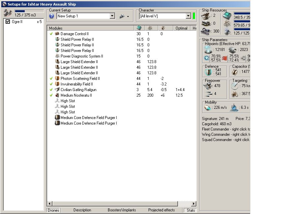The height and width of the screenshot is (214, 283).
Task: Select the second empty High Slot row
Action: (x=122, y=106)
